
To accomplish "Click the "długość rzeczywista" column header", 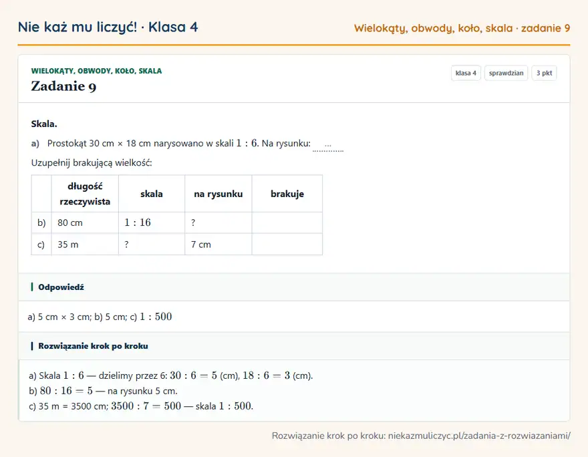I will pos(85,194).
